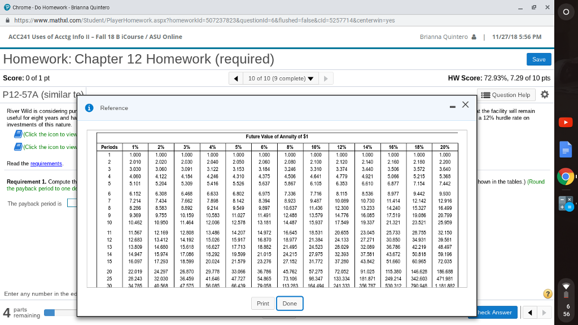Click the blue info icon on Reference dialog
Image resolution: width=578 pixels, height=325 pixels.
(x=90, y=107)
